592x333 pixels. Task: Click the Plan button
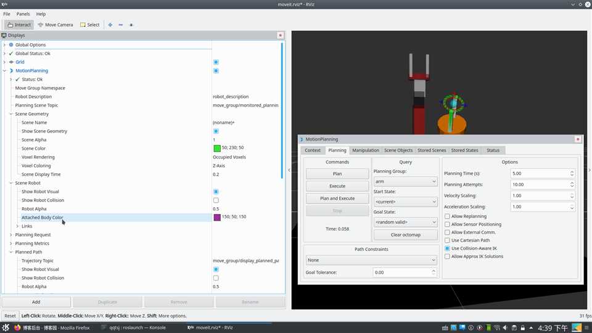[x=337, y=174]
